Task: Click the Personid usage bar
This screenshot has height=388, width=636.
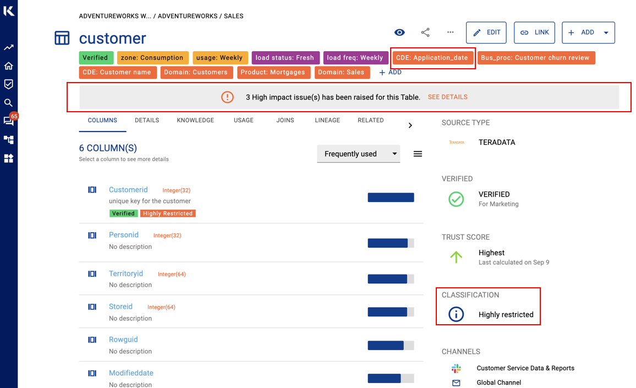Action: pos(391,243)
